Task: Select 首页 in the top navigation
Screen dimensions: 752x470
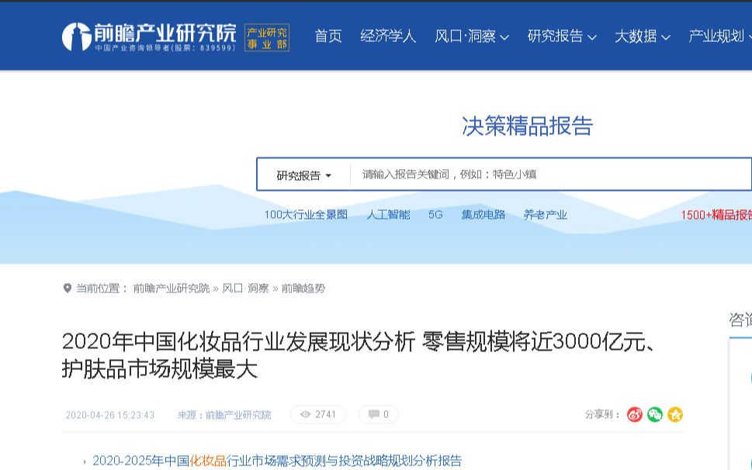Action: tap(327, 36)
